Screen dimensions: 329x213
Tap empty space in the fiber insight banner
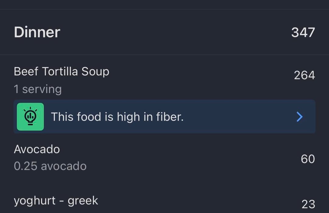238,117
